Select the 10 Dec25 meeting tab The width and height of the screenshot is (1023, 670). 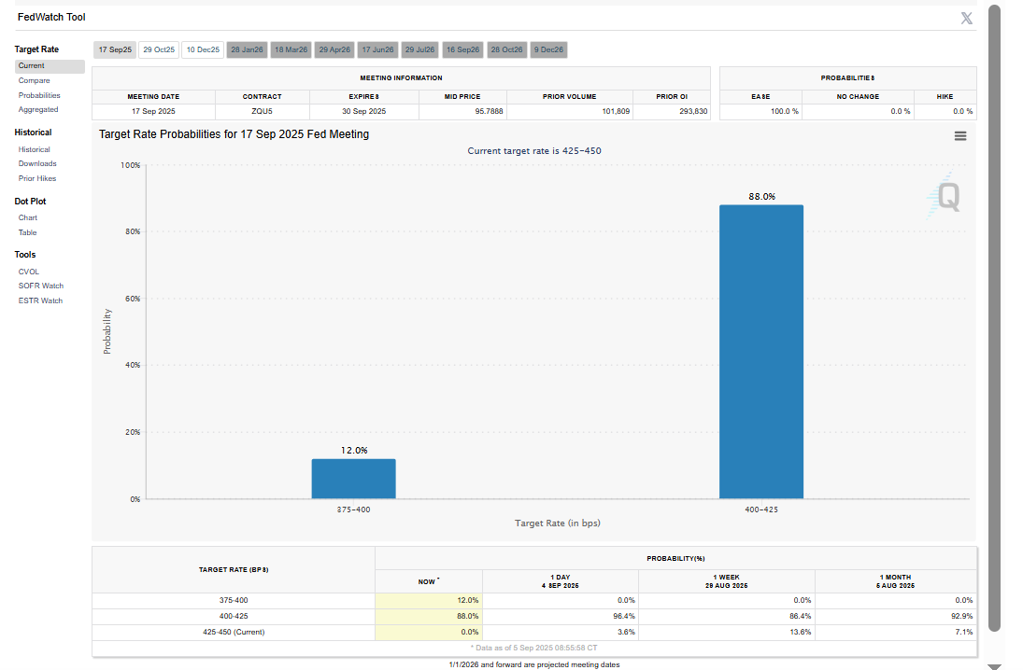pyautogui.click(x=202, y=49)
